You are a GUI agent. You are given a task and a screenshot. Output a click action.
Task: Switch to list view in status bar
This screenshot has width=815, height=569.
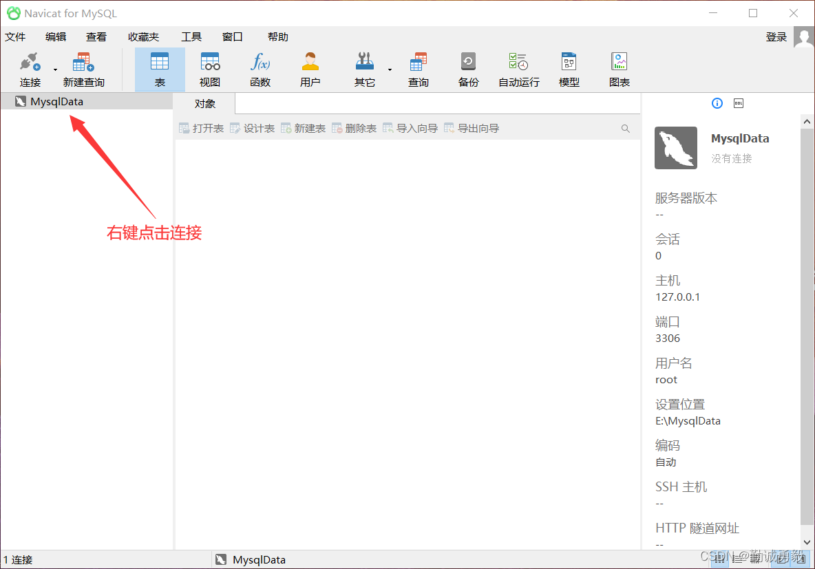(x=739, y=559)
